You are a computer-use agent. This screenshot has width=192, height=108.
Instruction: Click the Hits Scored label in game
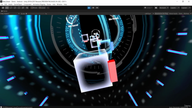(73, 25)
